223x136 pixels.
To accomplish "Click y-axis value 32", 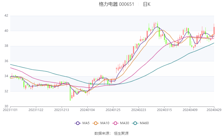I will (6, 91).
